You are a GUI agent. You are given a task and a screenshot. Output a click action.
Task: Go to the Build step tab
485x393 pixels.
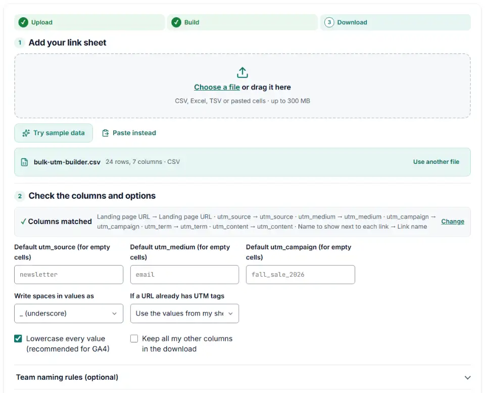click(243, 22)
